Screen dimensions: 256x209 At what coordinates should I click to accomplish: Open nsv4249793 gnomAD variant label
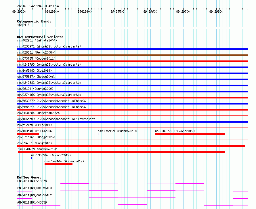[49, 64]
